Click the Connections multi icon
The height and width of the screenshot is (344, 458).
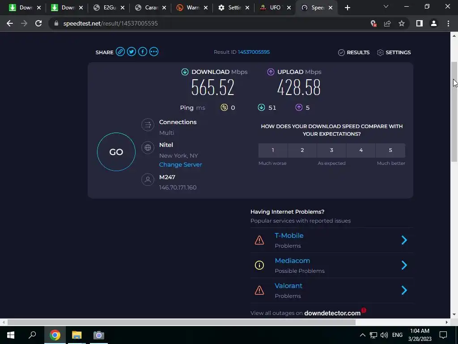coord(148,125)
